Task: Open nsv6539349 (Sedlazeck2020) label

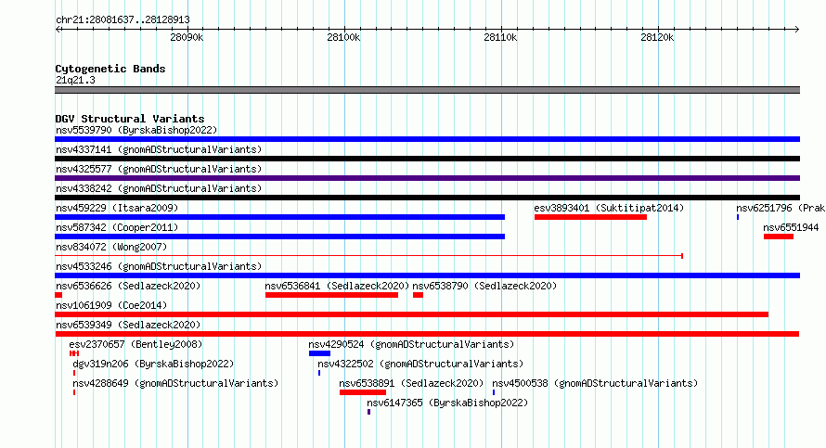Action: [x=128, y=325]
